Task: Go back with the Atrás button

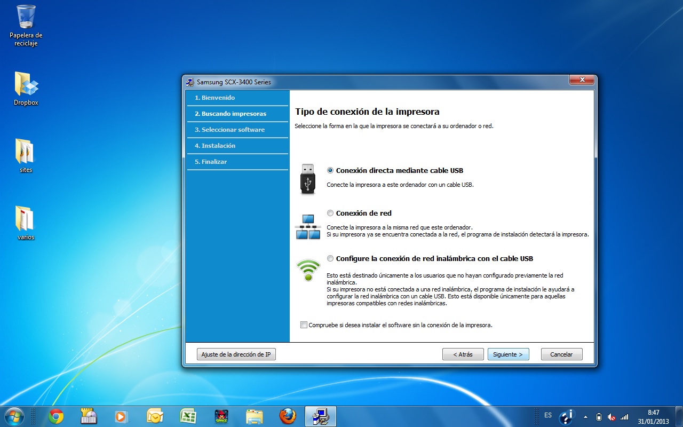Action: (x=463, y=354)
